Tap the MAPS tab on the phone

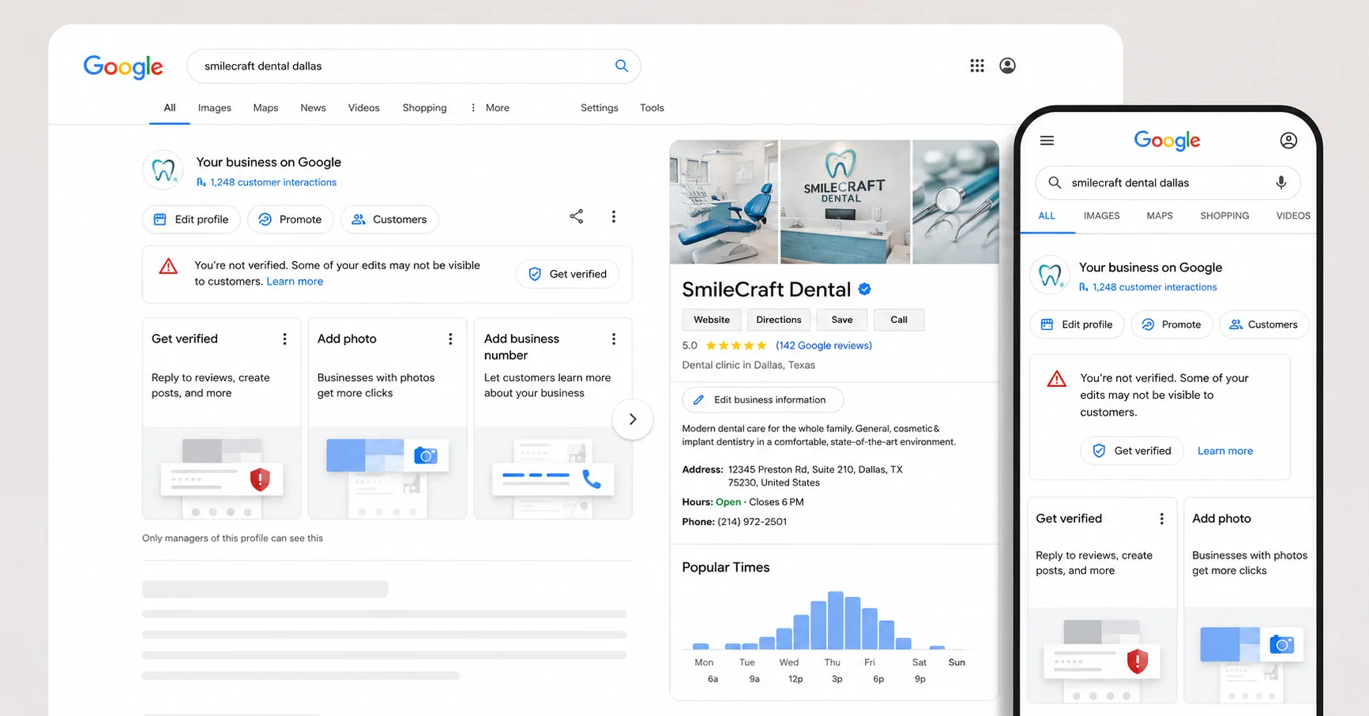pyautogui.click(x=1160, y=216)
